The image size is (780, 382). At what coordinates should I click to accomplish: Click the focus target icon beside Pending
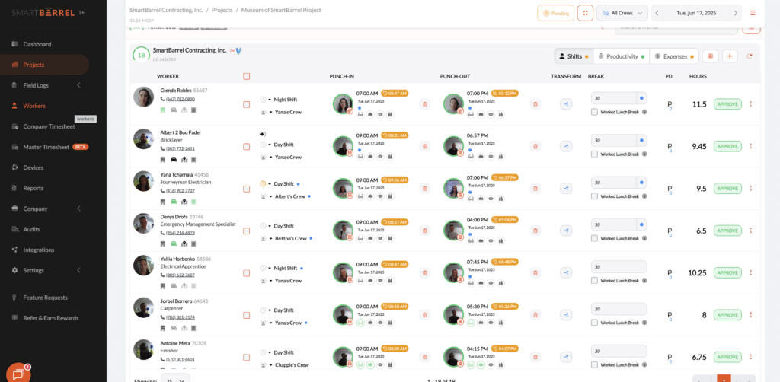tap(586, 13)
